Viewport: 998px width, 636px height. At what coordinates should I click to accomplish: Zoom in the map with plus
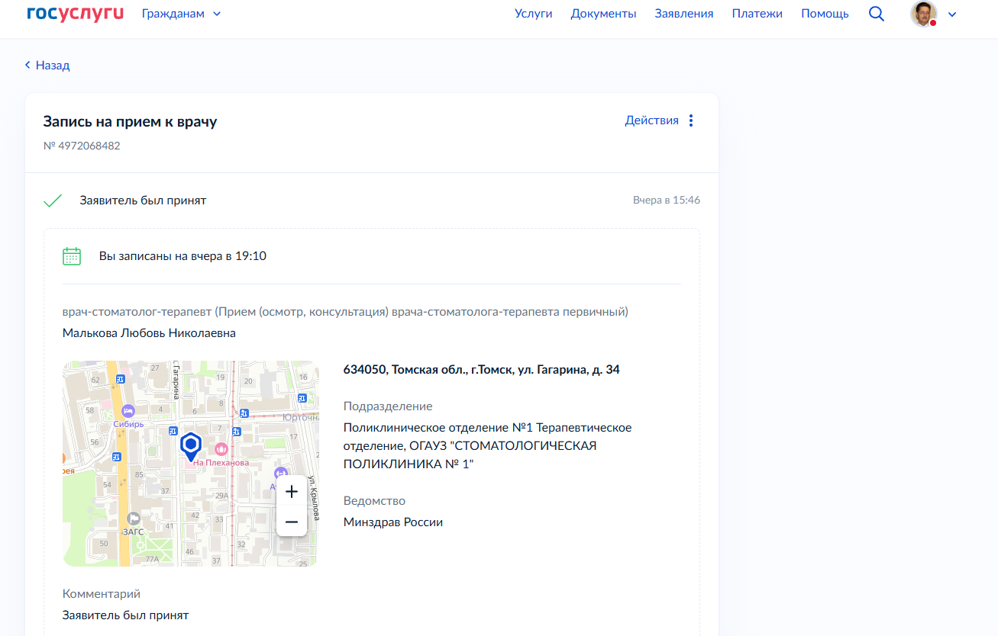pyautogui.click(x=291, y=492)
